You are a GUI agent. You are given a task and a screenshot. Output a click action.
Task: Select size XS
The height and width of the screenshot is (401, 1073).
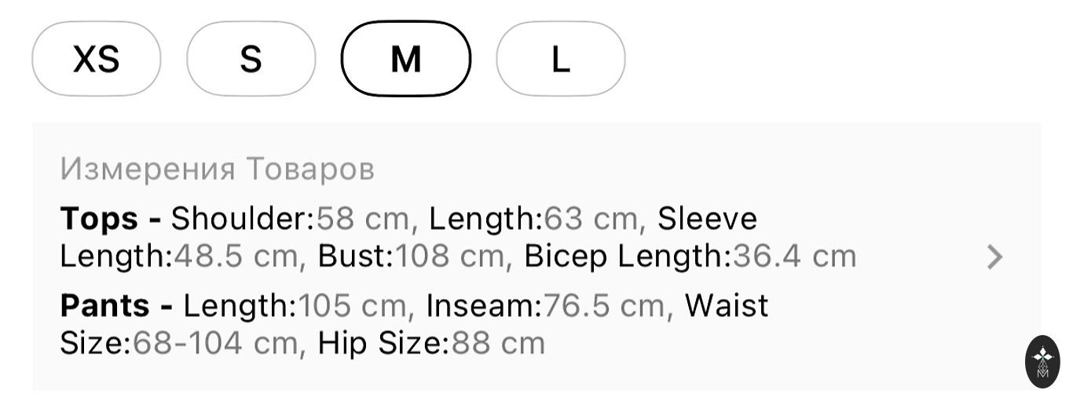click(96, 59)
